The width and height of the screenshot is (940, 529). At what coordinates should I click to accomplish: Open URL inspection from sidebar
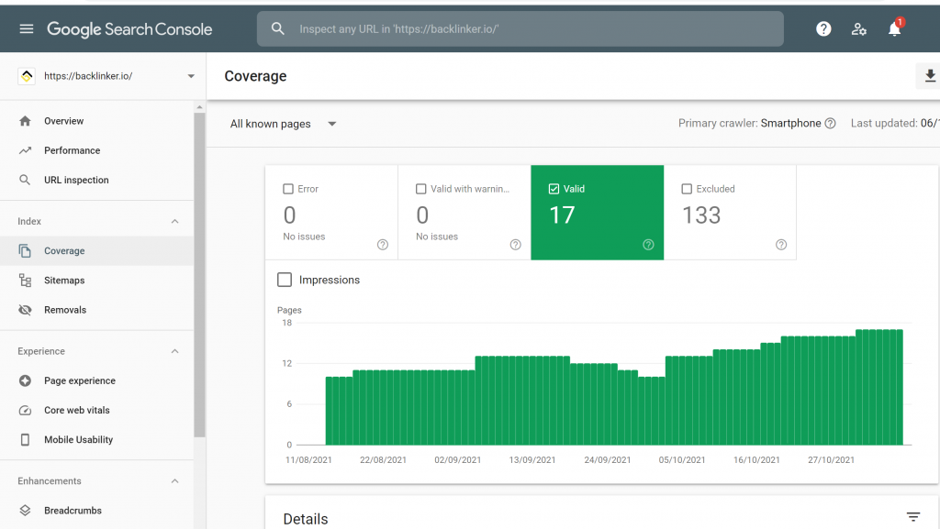pos(76,180)
